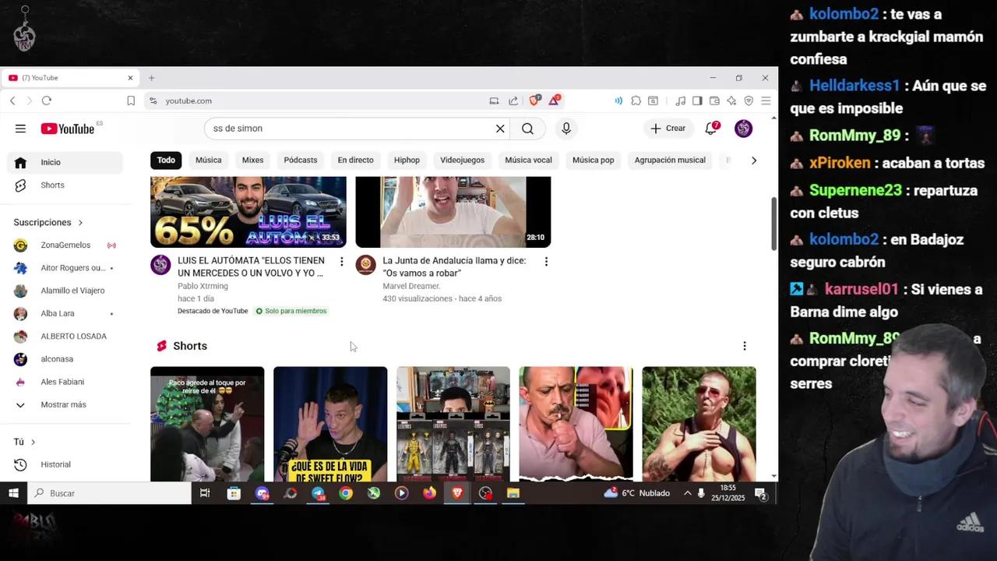Viewport: 997px width, 561px height.
Task: Open Telegram from the taskbar
Action: pos(319,493)
